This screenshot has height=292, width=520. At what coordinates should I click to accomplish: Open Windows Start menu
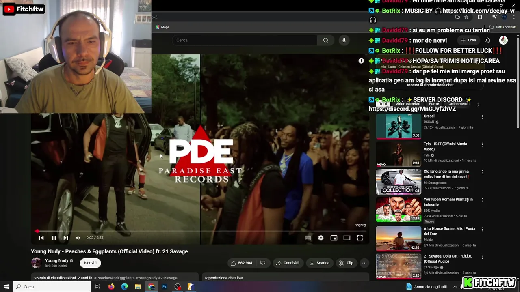tap(6, 287)
